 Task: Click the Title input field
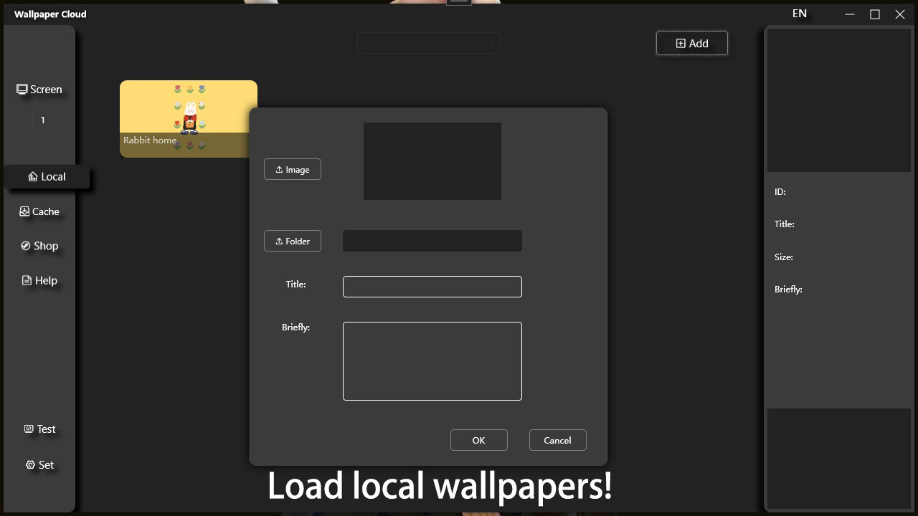click(x=432, y=287)
